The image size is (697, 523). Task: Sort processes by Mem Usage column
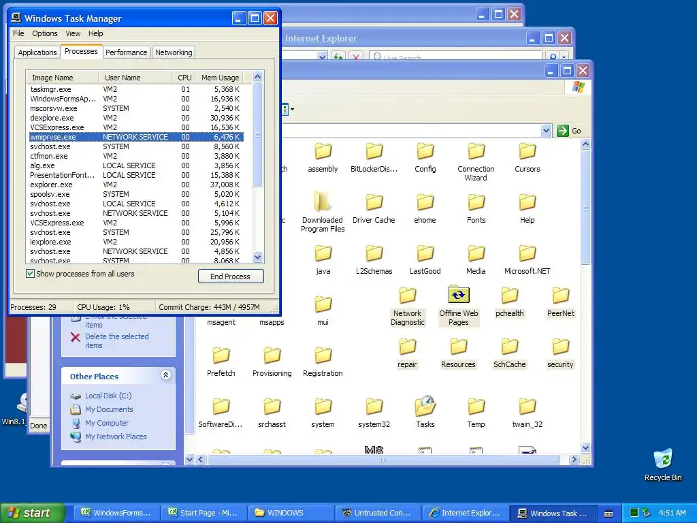pos(220,78)
